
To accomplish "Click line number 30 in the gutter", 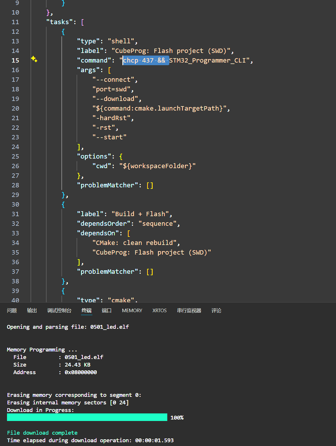I will 15,205.
